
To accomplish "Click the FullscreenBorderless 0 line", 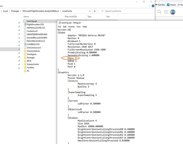I will 81,44.
